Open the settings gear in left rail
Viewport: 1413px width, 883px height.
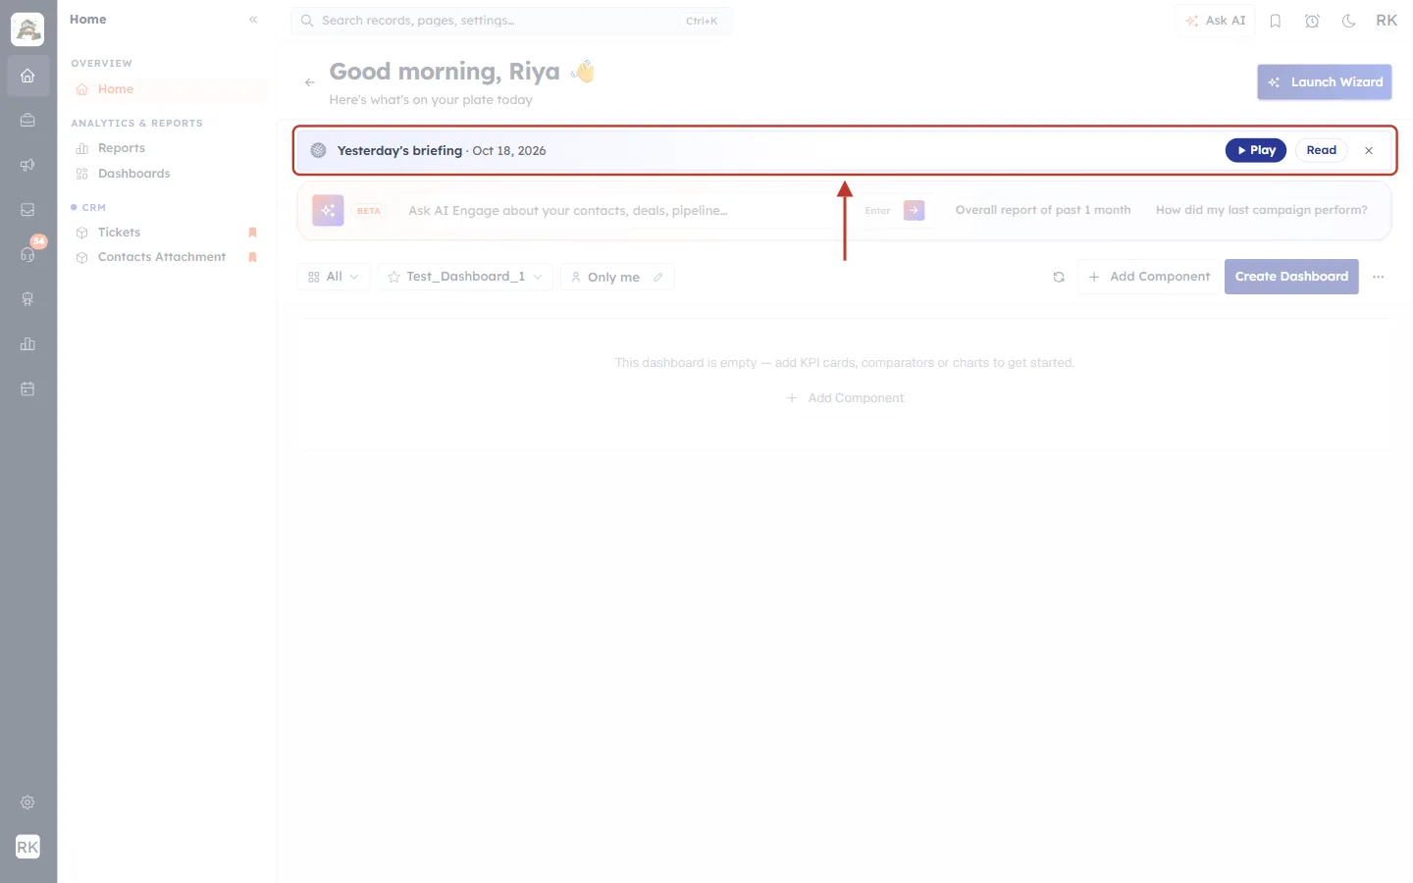coord(27,803)
